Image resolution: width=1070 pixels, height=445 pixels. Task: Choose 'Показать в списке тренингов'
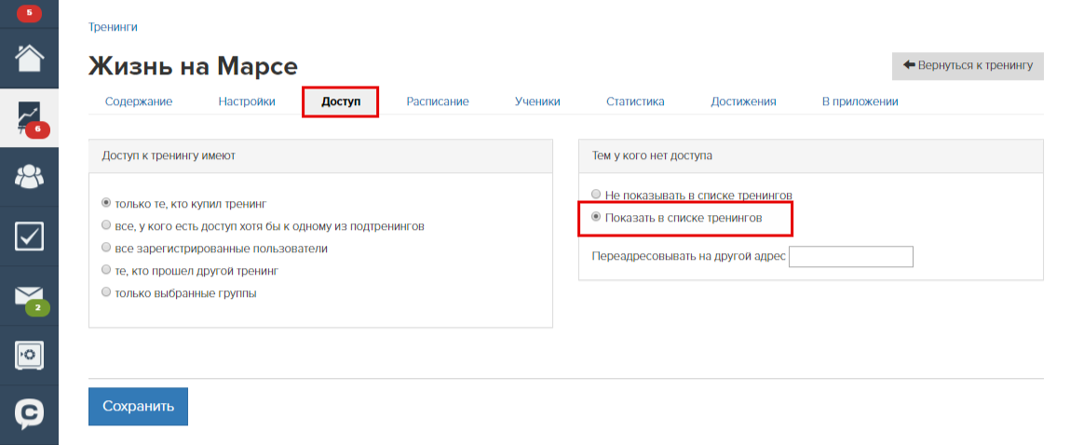click(x=596, y=217)
